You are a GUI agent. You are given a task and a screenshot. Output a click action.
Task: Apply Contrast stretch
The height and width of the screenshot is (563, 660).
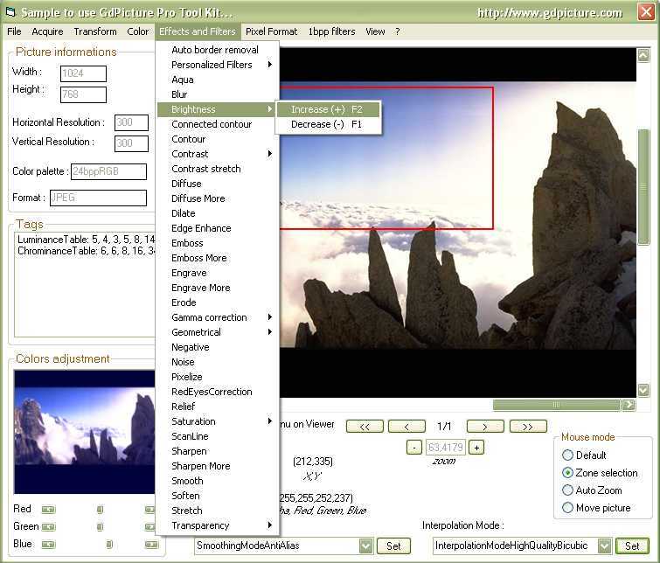pos(218,169)
